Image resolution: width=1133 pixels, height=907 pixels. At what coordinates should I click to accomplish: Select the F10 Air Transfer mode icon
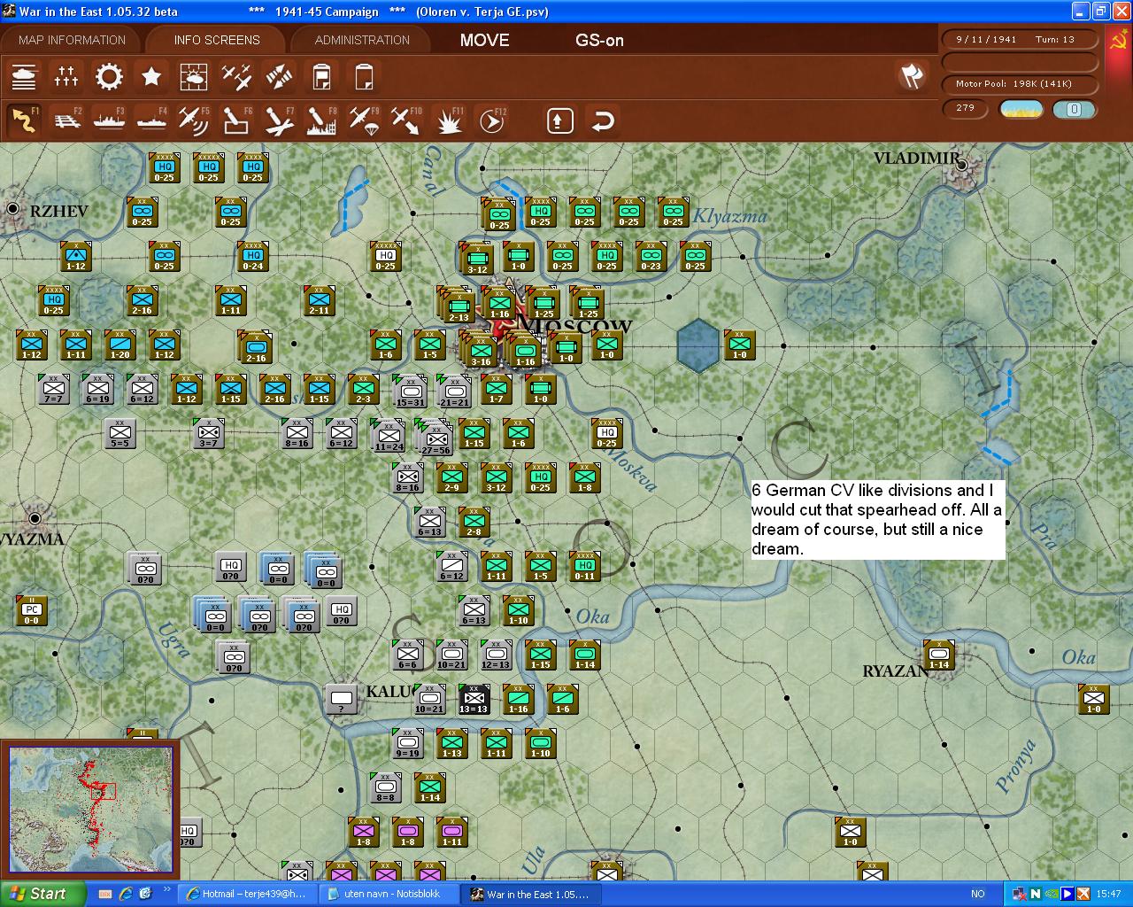pyautogui.click(x=406, y=120)
